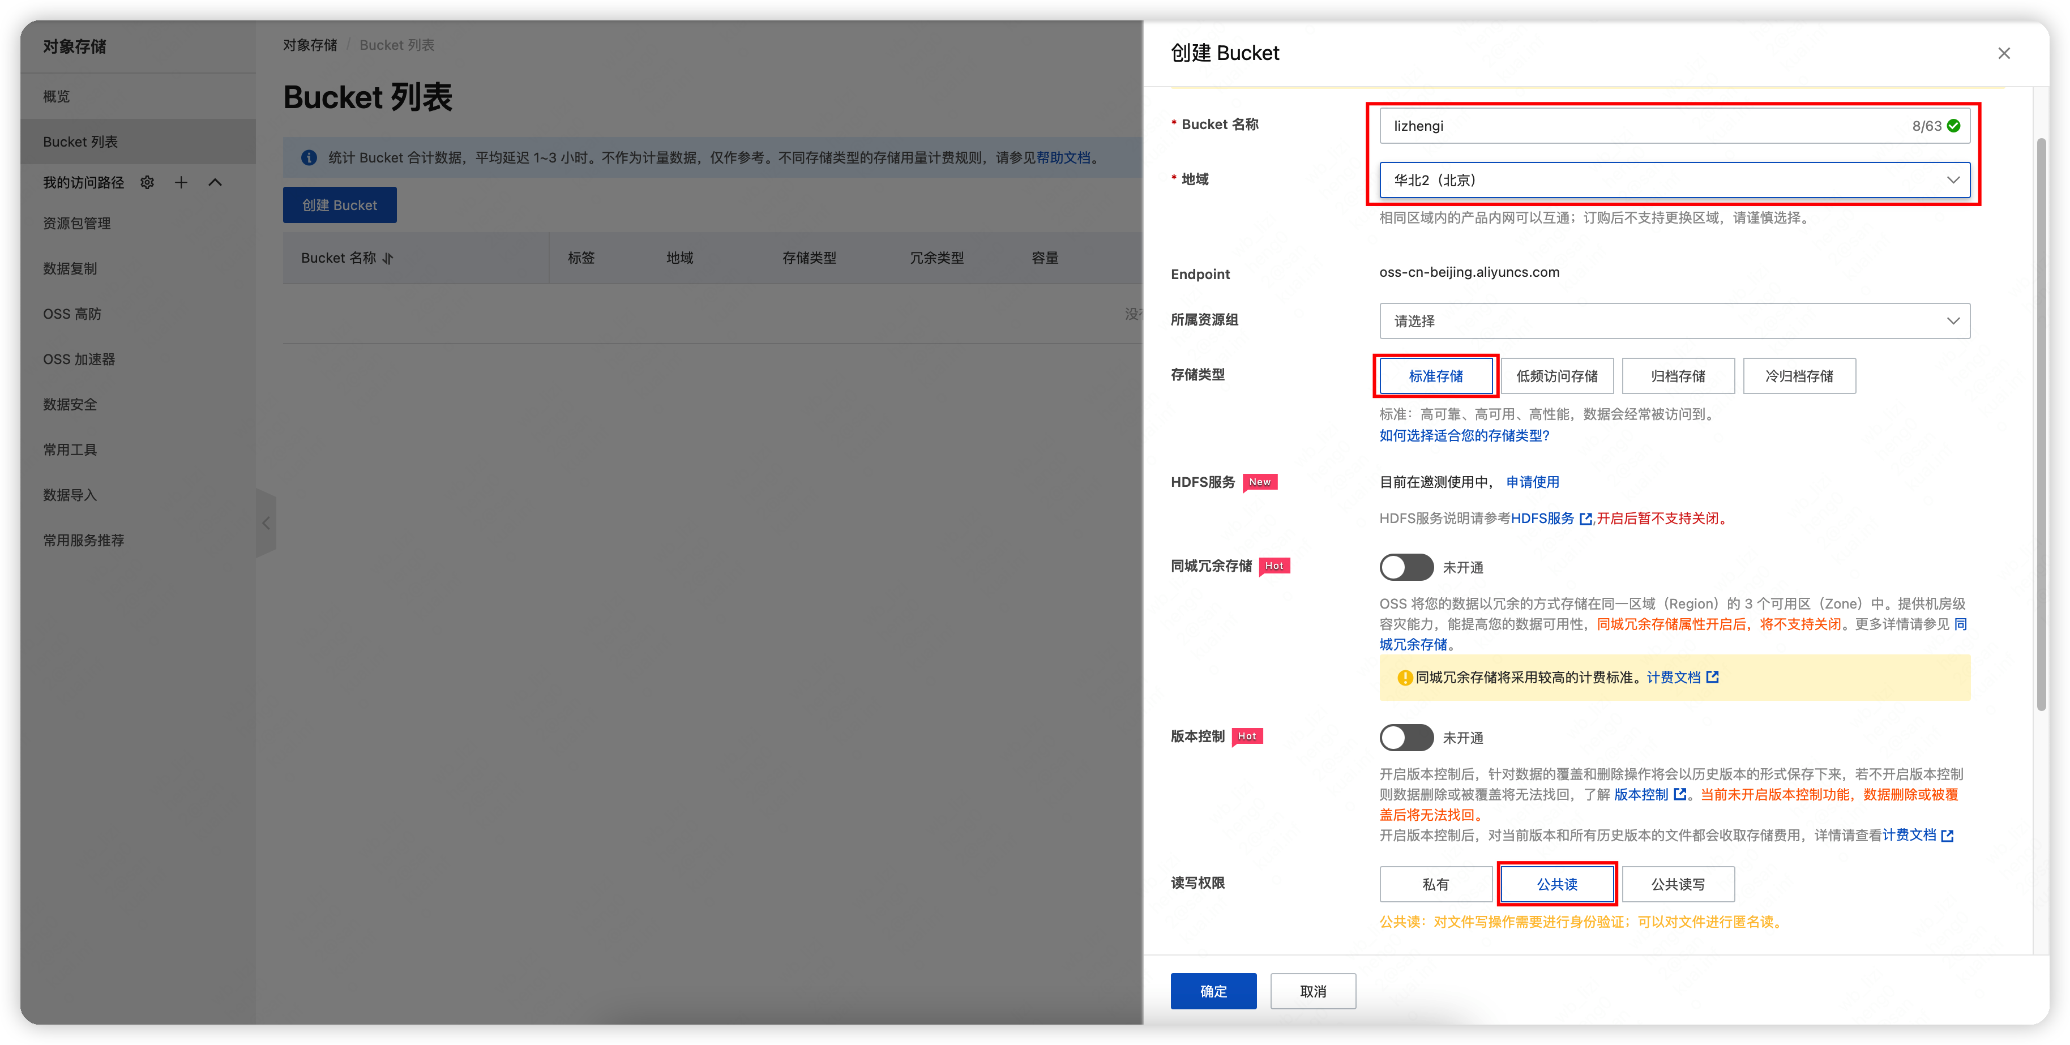Click the 创建 Bucket button
This screenshot has height=1045, width=2070.
[x=339, y=205]
